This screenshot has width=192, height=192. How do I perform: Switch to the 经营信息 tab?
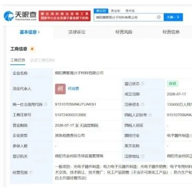[x=171, y=32]
